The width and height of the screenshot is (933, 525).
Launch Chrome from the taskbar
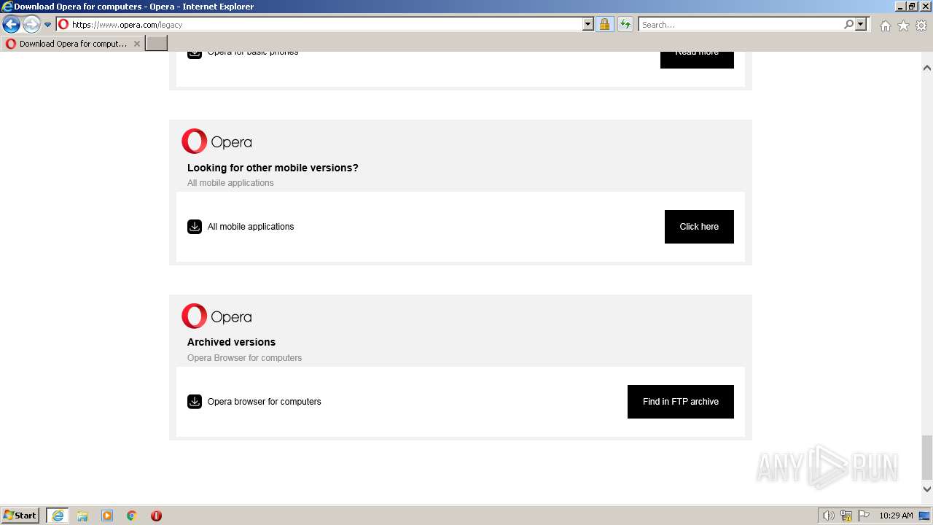[132, 516]
